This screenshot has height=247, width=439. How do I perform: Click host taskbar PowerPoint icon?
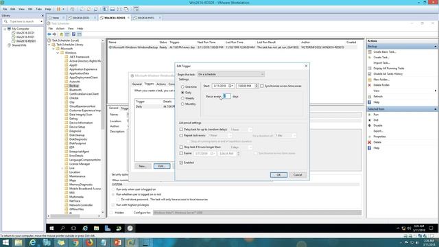pos(117,242)
